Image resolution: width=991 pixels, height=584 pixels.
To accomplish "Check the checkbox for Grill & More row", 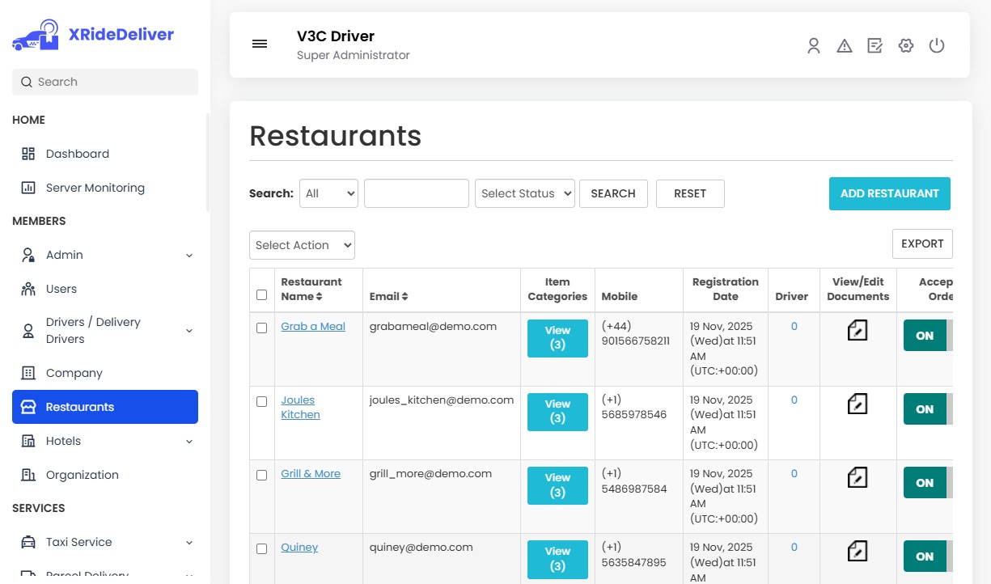I will pos(261,476).
